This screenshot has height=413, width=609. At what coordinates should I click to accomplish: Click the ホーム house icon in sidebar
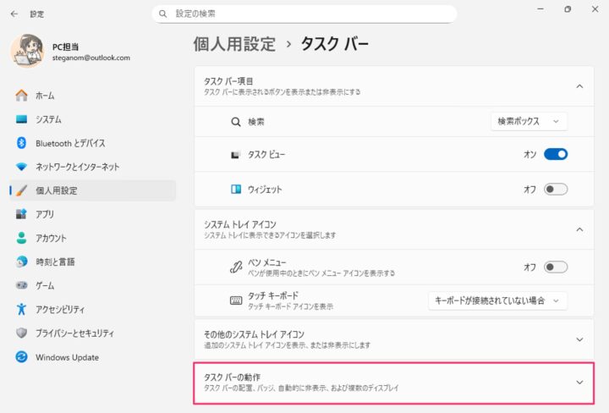(21, 95)
